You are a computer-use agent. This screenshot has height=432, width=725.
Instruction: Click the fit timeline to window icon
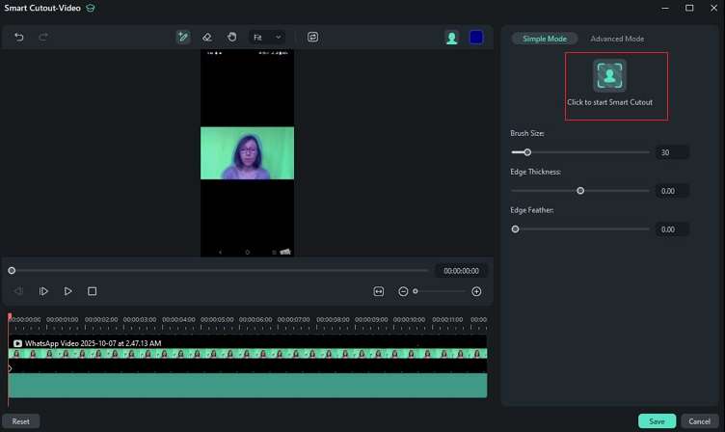click(x=379, y=291)
